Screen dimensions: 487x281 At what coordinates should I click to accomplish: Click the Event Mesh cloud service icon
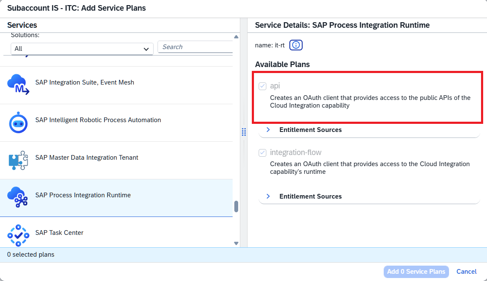point(18,84)
